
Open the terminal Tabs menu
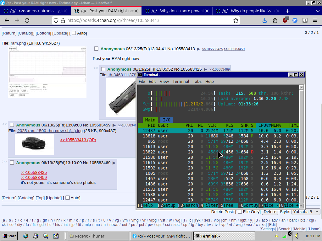coord(197,81)
